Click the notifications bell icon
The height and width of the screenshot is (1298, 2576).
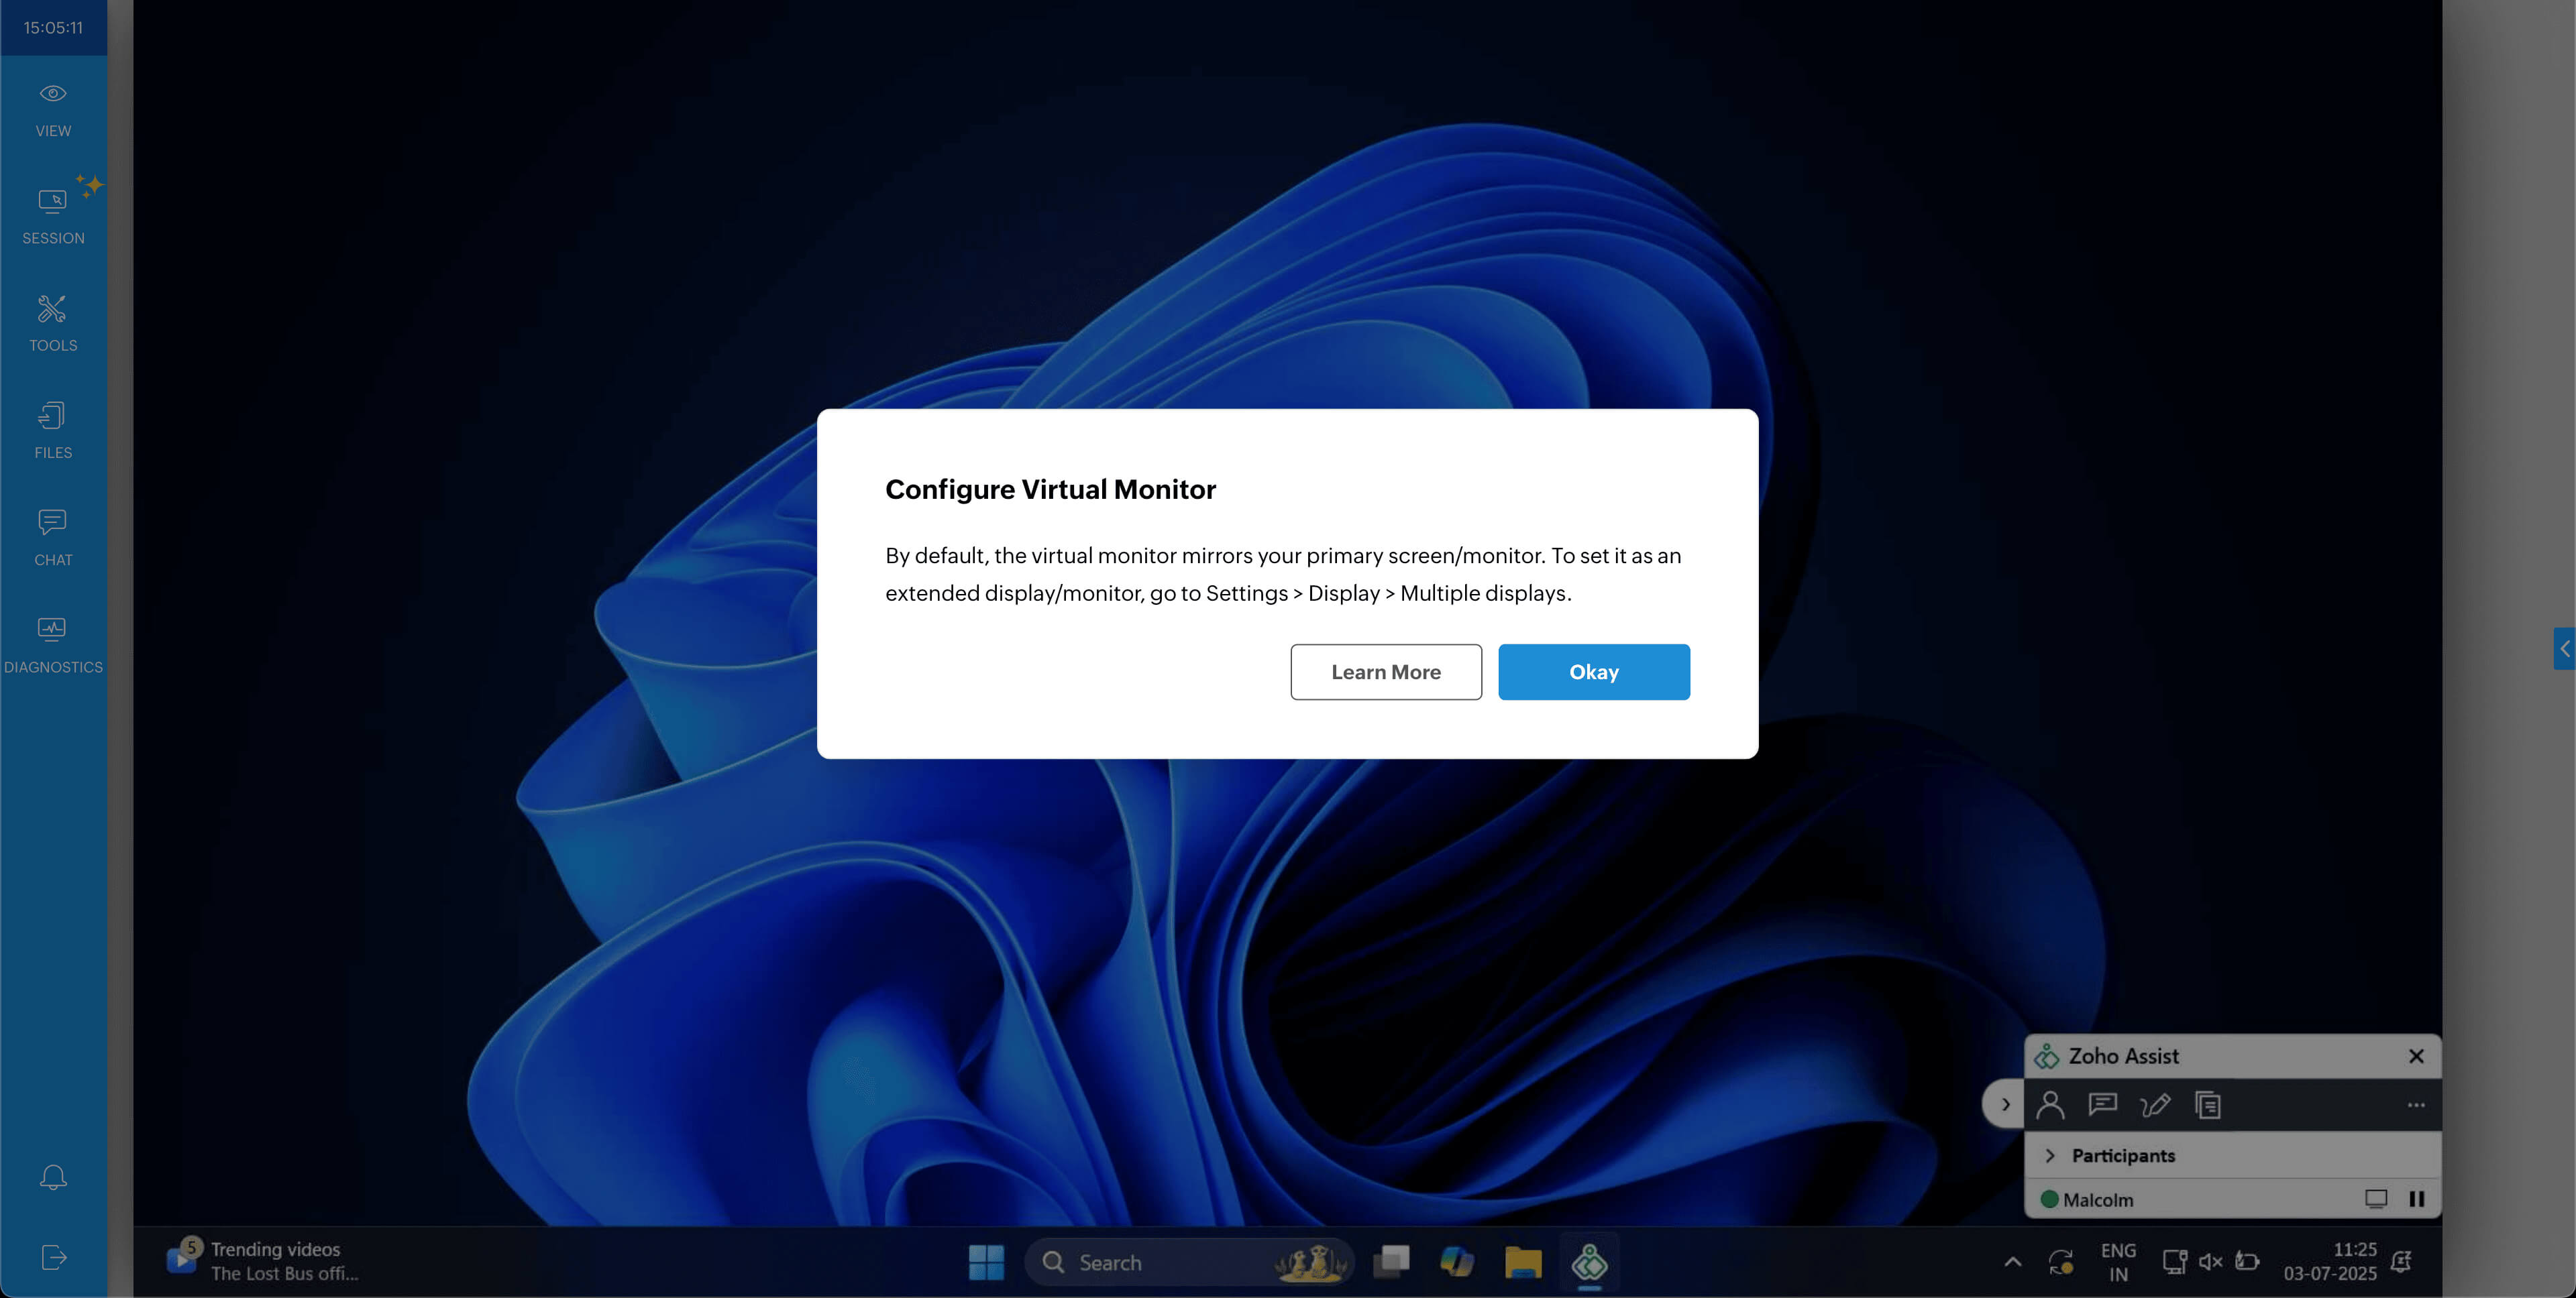tap(53, 1176)
